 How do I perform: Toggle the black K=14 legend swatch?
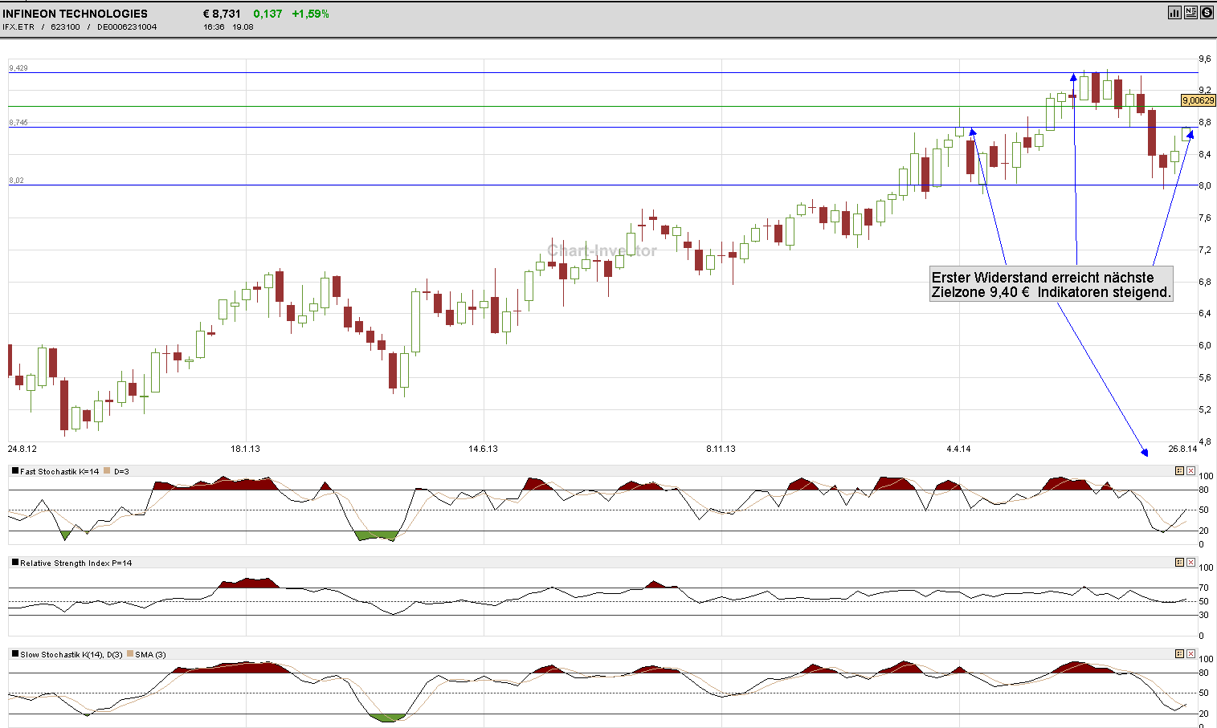(x=15, y=471)
